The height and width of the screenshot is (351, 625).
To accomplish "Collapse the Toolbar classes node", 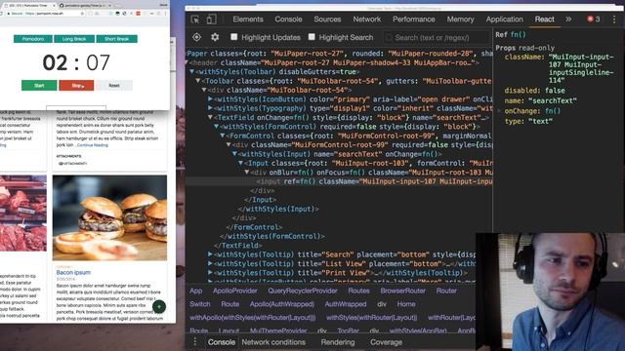I will point(198,81).
